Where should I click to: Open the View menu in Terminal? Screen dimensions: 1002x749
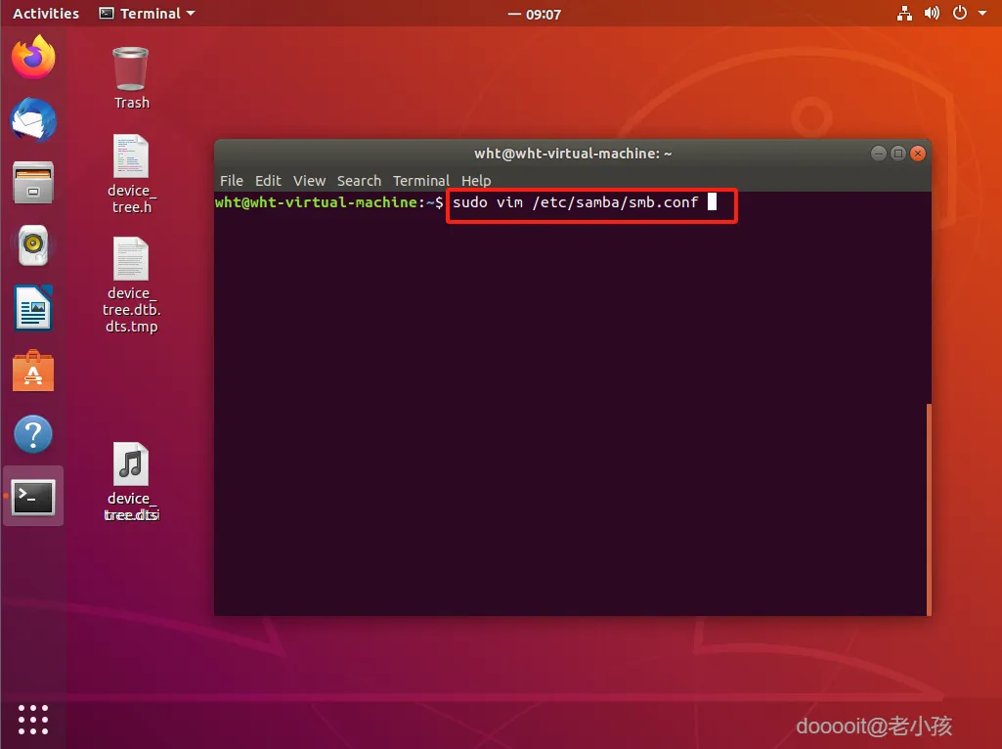click(309, 181)
